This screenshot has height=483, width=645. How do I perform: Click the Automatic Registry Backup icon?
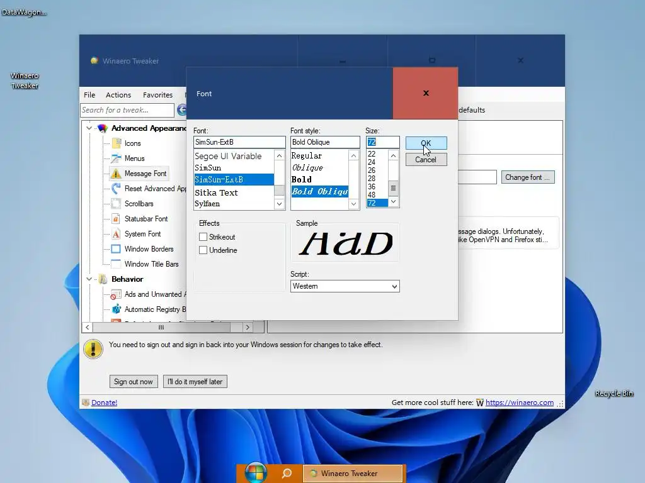(x=117, y=309)
